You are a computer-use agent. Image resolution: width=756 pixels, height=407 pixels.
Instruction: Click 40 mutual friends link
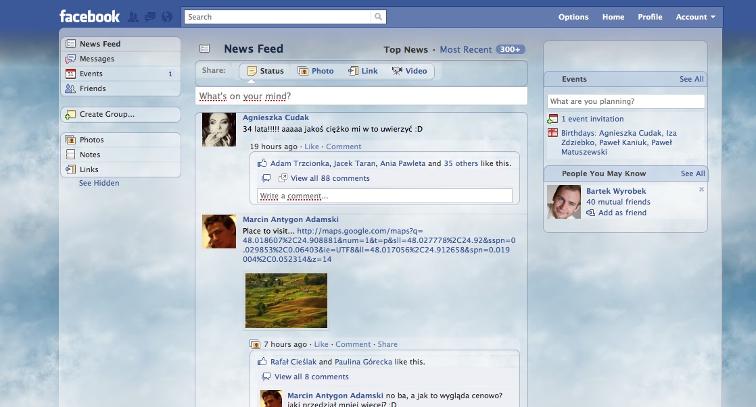click(618, 202)
